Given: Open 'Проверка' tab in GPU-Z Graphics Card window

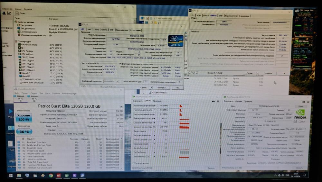Looking at the screenshot, I should [248, 101].
